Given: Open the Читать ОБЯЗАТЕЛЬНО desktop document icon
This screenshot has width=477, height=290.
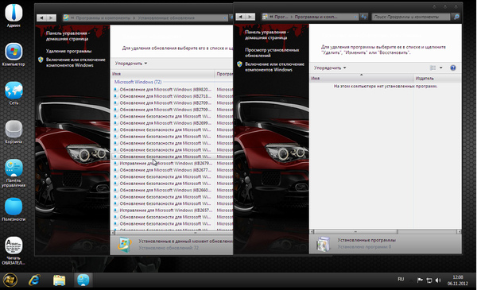Looking at the screenshot, I should (14, 250).
